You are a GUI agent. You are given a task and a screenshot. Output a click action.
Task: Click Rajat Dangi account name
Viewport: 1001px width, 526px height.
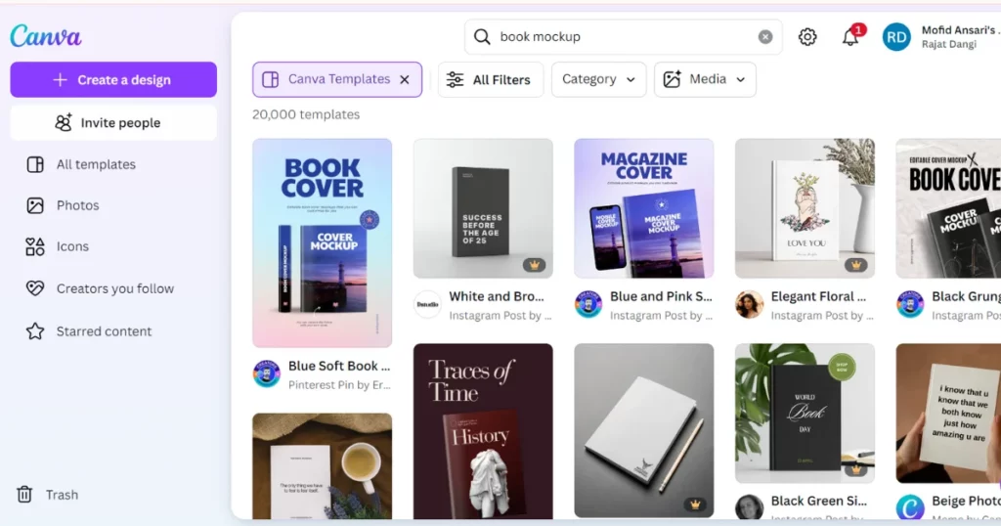tap(948, 45)
